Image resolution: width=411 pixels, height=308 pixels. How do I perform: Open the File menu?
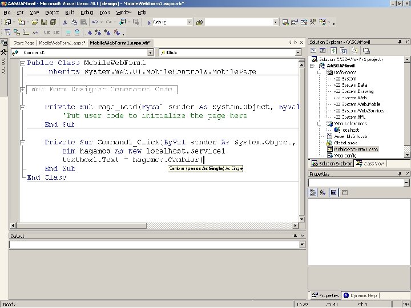tap(7, 13)
